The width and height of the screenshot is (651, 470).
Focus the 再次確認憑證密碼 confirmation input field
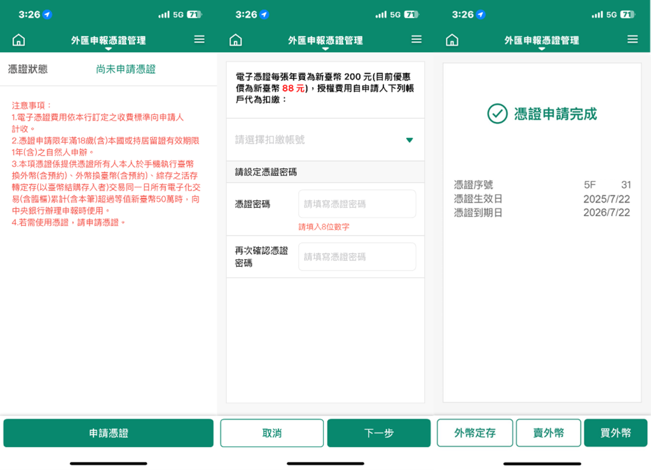pos(357,257)
